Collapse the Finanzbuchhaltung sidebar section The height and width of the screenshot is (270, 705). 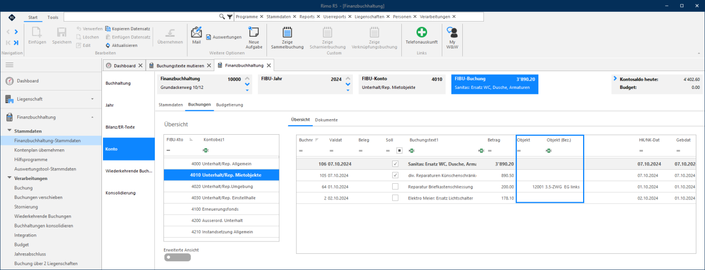[x=92, y=117]
